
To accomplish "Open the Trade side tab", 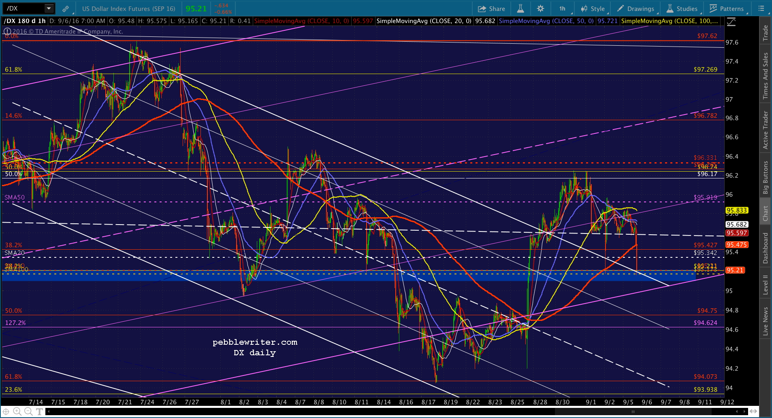I will tap(765, 33).
